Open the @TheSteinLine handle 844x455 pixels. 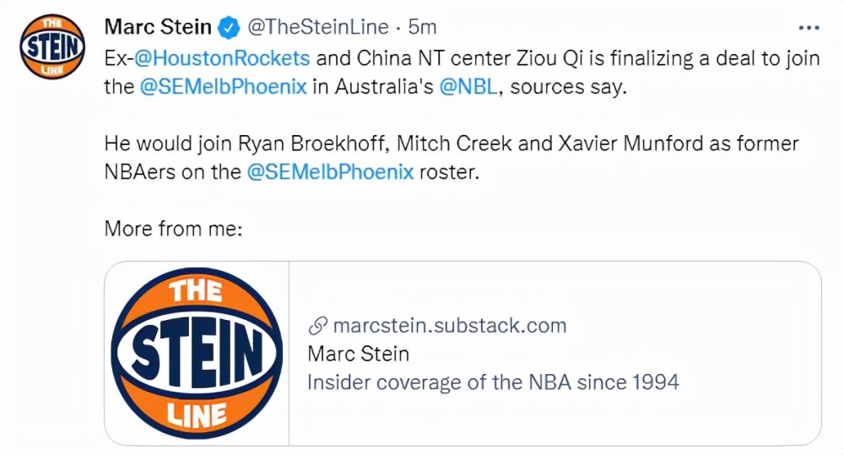[x=317, y=26]
